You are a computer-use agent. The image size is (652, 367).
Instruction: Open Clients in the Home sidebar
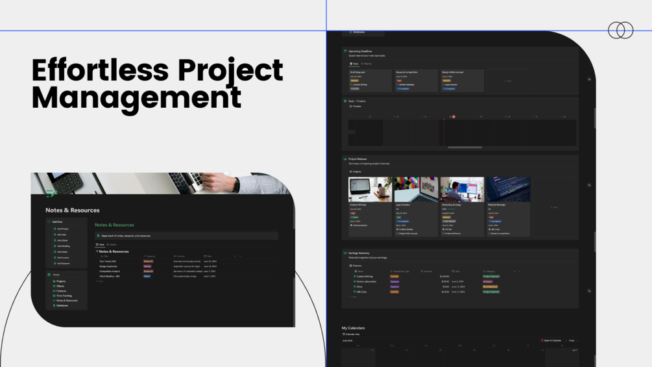(x=58, y=286)
